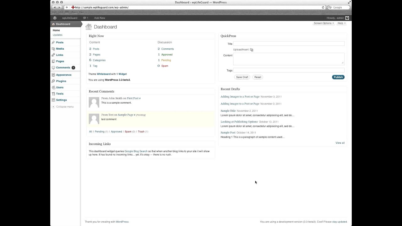Focus the QuickPress Title field

coord(289,44)
